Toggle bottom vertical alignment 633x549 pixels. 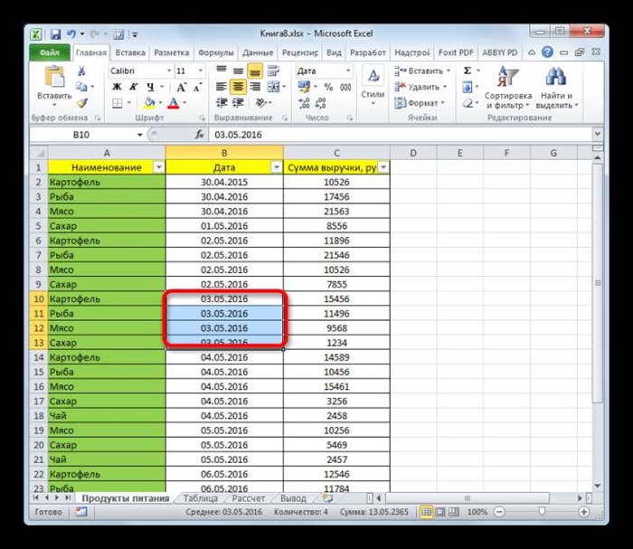click(x=255, y=71)
